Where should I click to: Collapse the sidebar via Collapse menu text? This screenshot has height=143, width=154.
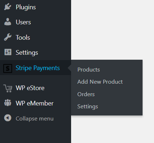(35, 119)
